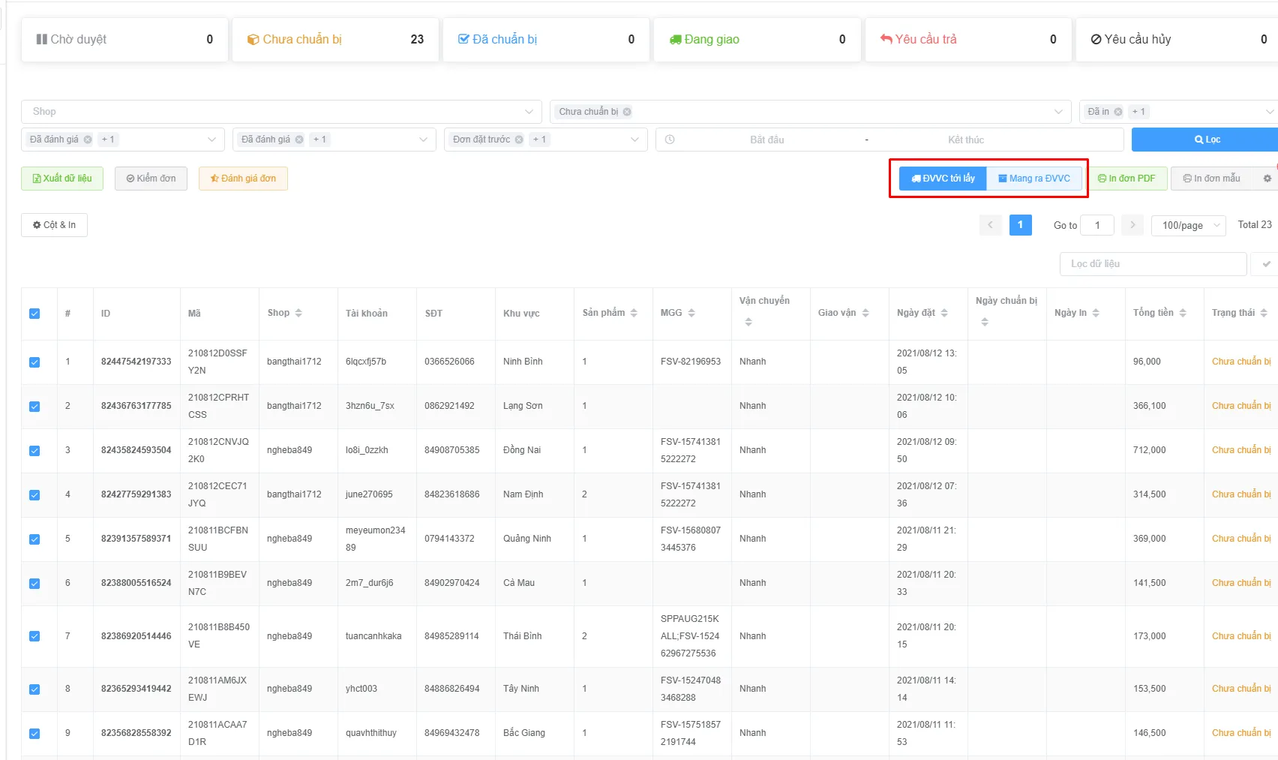
Task: Sort by Sản phẩm column arrows
Action: point(634,313)
